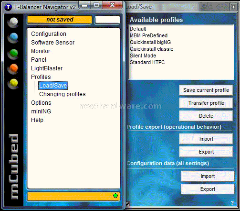Click the blue sphere sidebar icon

[x=13, y=37]
